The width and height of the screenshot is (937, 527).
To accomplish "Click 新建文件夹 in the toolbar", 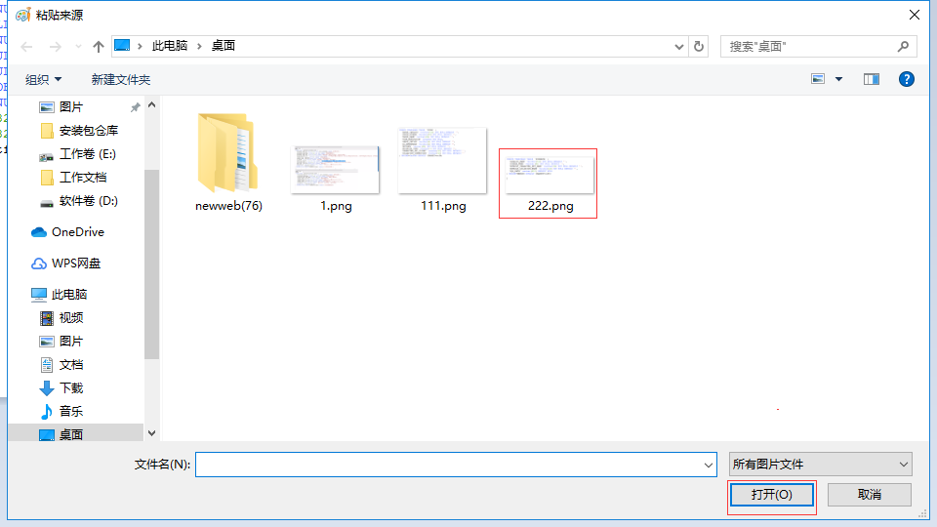I will [121, 79].
